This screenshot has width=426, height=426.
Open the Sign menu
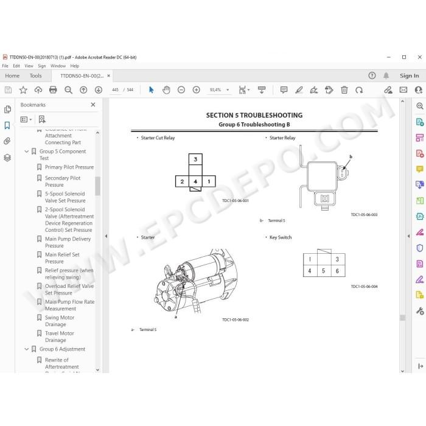point(41,66)
